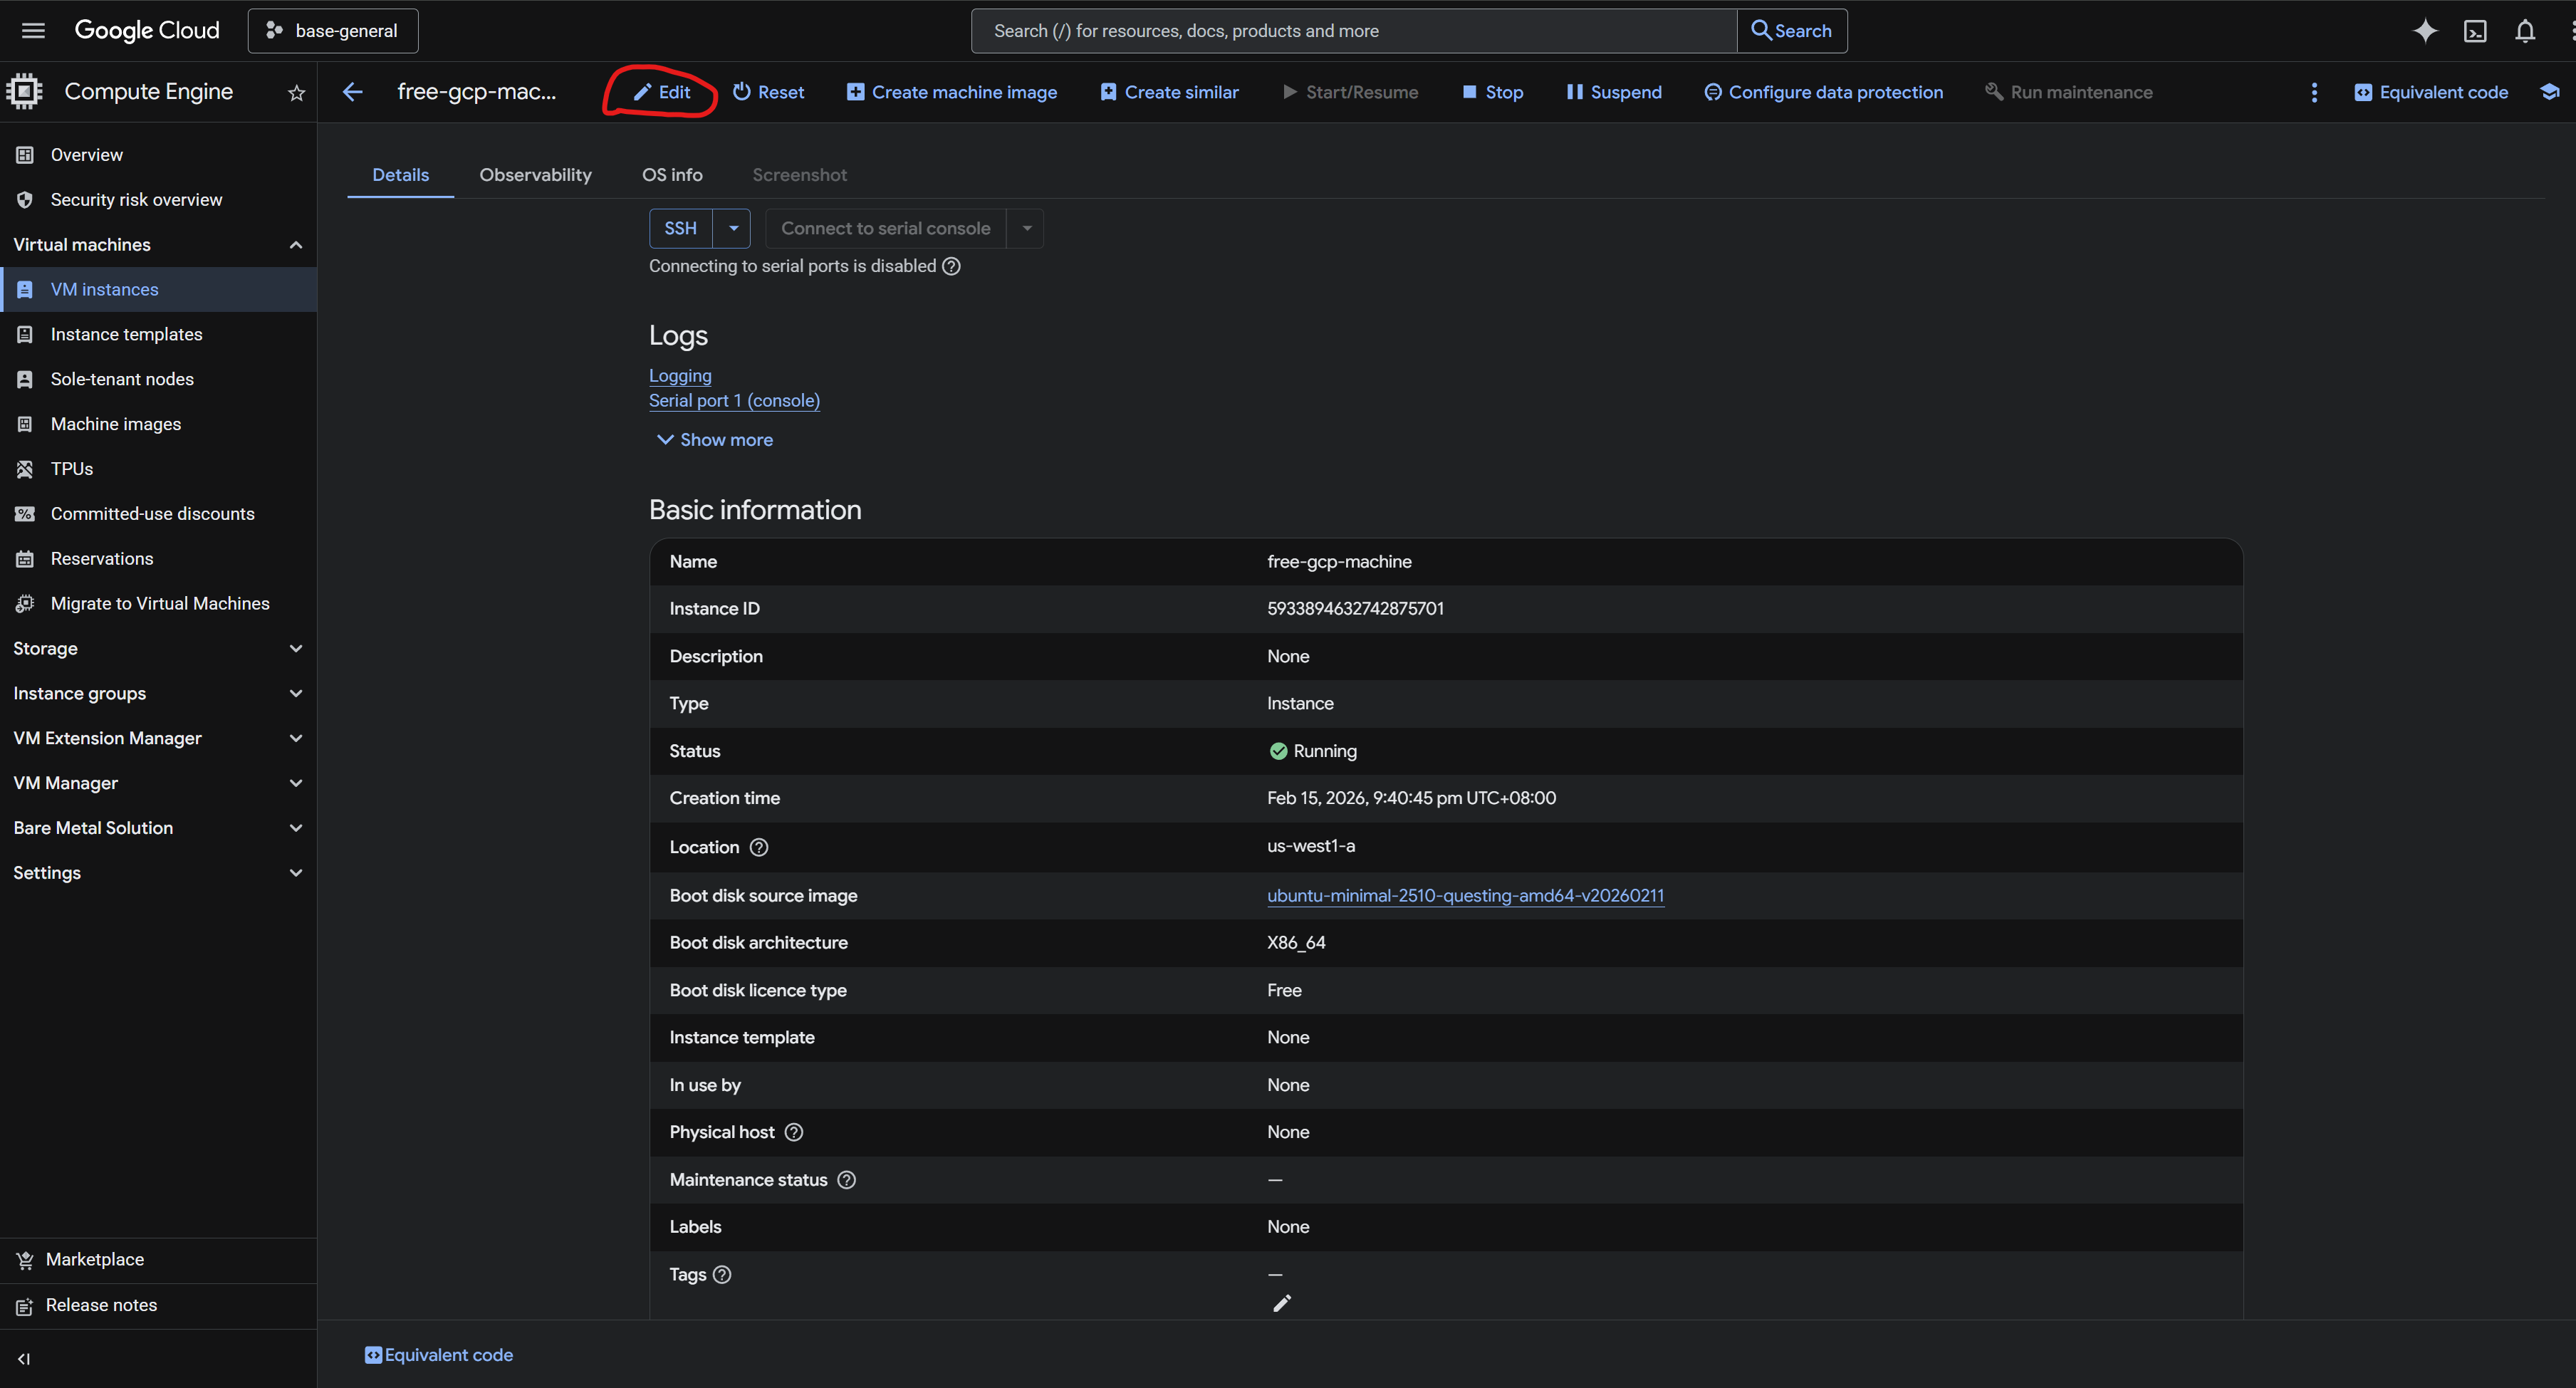Collapse the sidebar navigation panel
Screen dimensions: 2576x1388
24,1358
